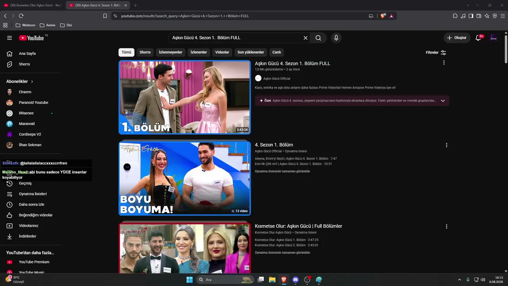Expand the Özet summary chevron
The height and width of the screenshot is (286, 508).
point(443,101)
